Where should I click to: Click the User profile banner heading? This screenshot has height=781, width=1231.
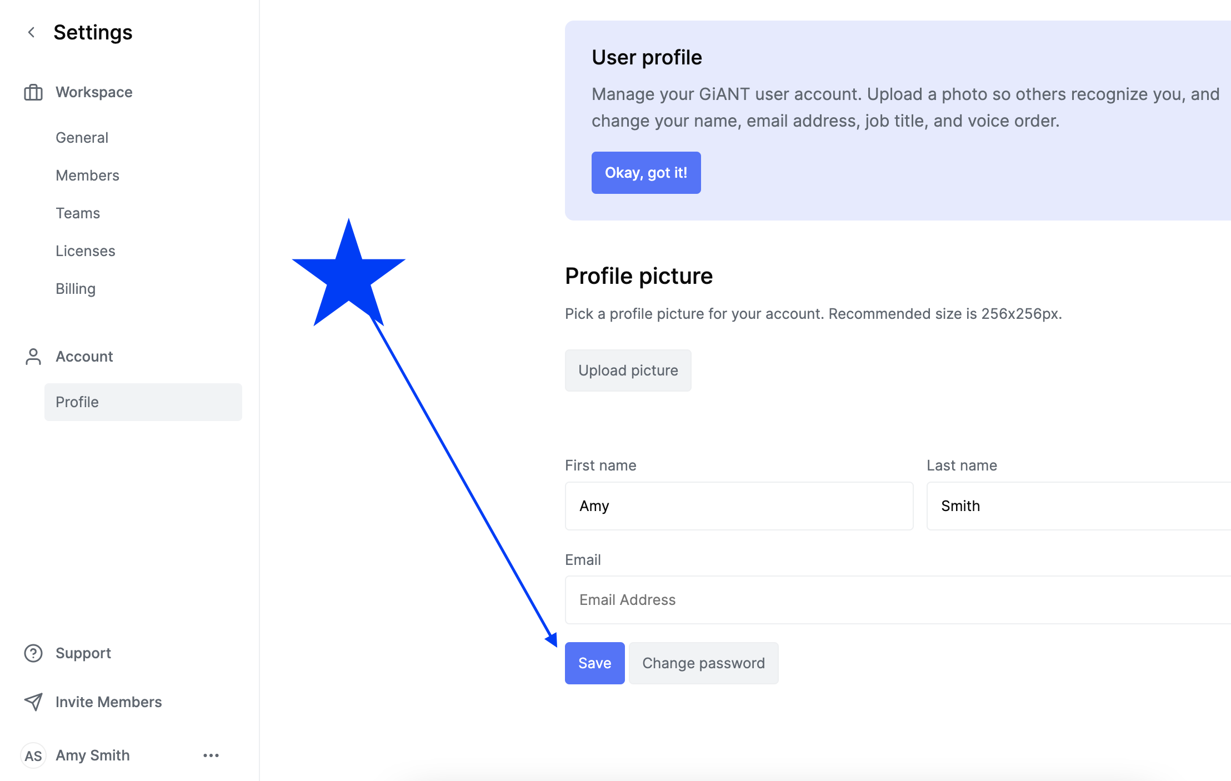tap(647, 58)
